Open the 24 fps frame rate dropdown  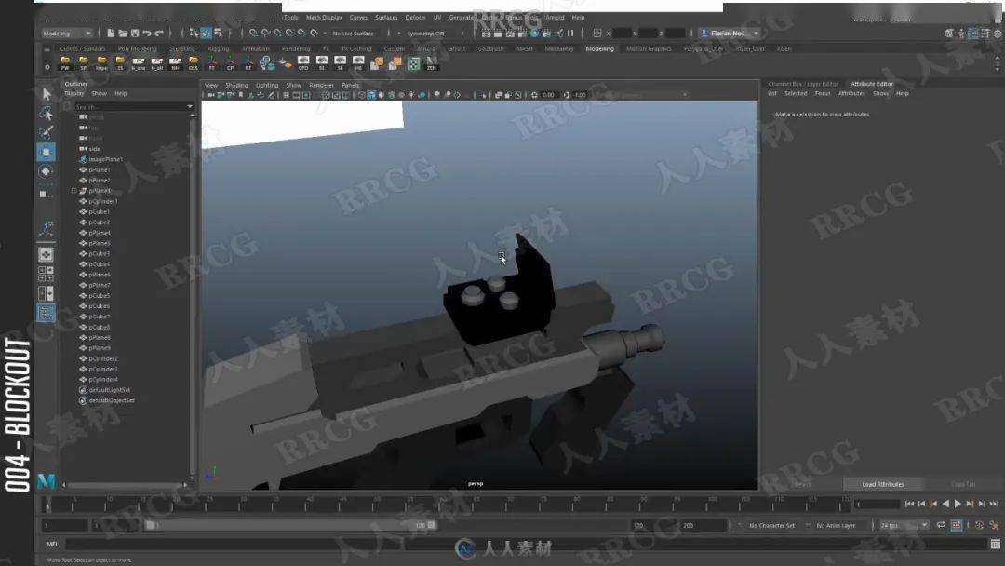coord(904,525)
